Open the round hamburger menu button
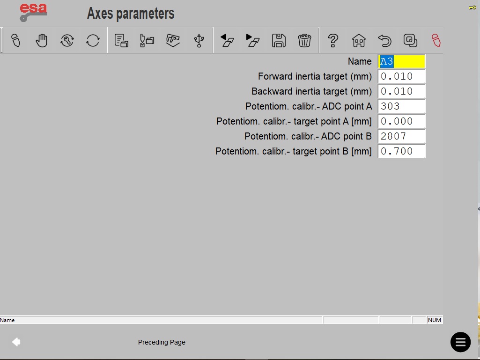 click(460, 342)
